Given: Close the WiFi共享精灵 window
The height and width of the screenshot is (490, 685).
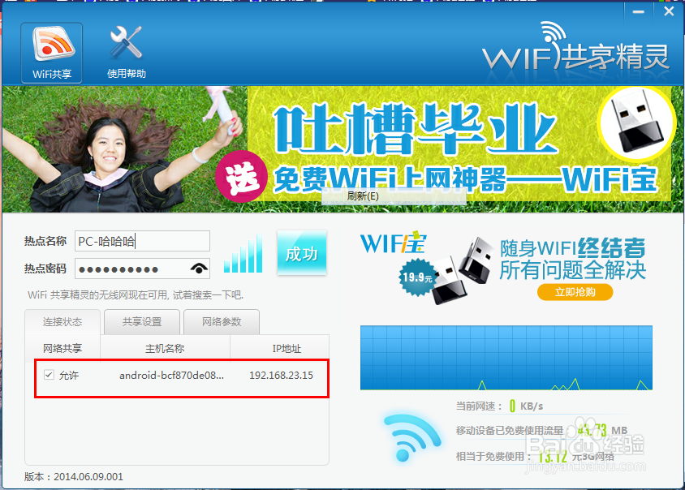Looking at the screenshot, I should tap(669, 12).
